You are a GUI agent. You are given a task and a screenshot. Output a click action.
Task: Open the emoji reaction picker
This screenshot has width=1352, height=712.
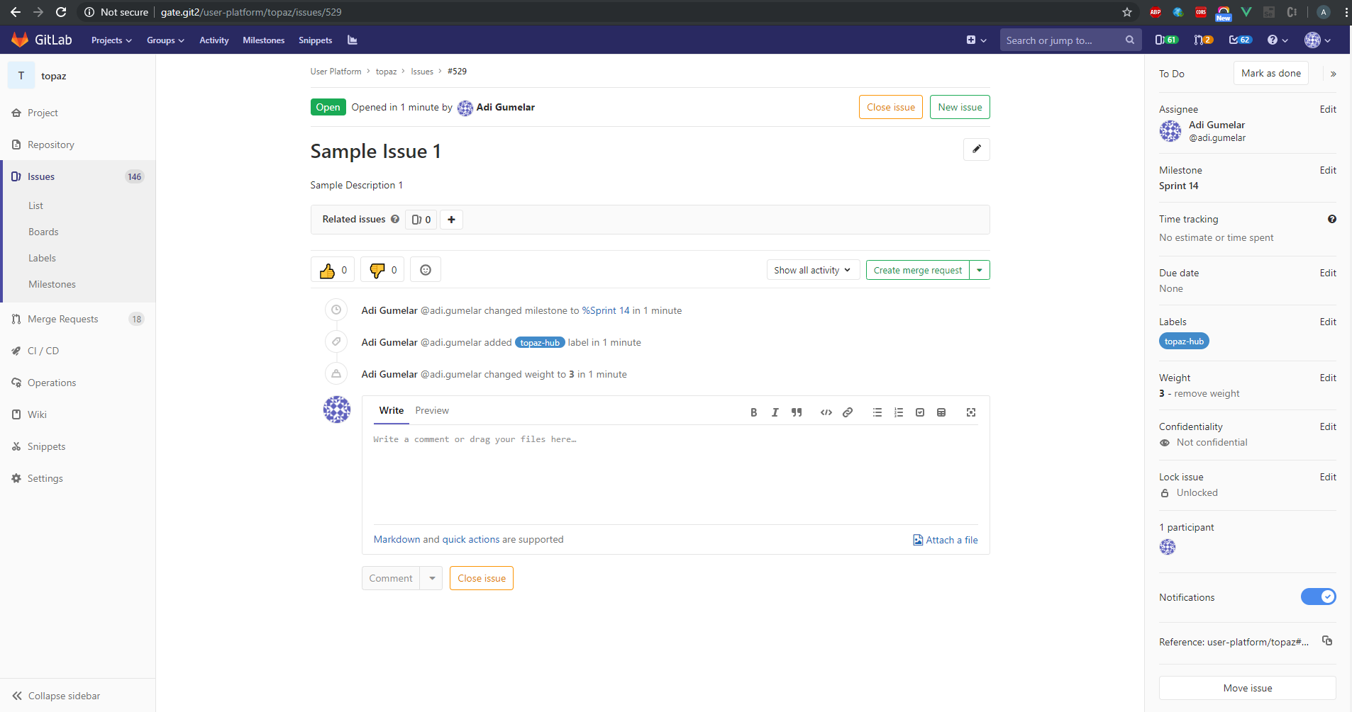pyautogui.click(x=426, y=270)
